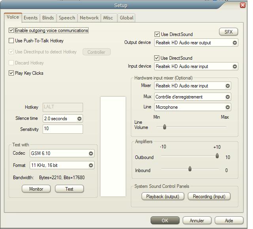Image resolution: width=253 pixels, height=229 pixels.
Task: Disable outgoing voice communications checkbox
Action: 11,30
